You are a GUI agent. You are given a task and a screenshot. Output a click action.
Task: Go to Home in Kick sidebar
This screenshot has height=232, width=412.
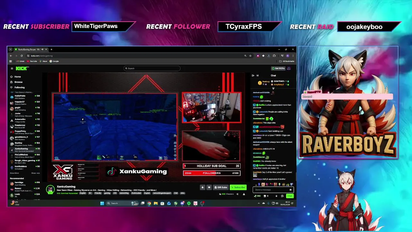coord(15,77)
